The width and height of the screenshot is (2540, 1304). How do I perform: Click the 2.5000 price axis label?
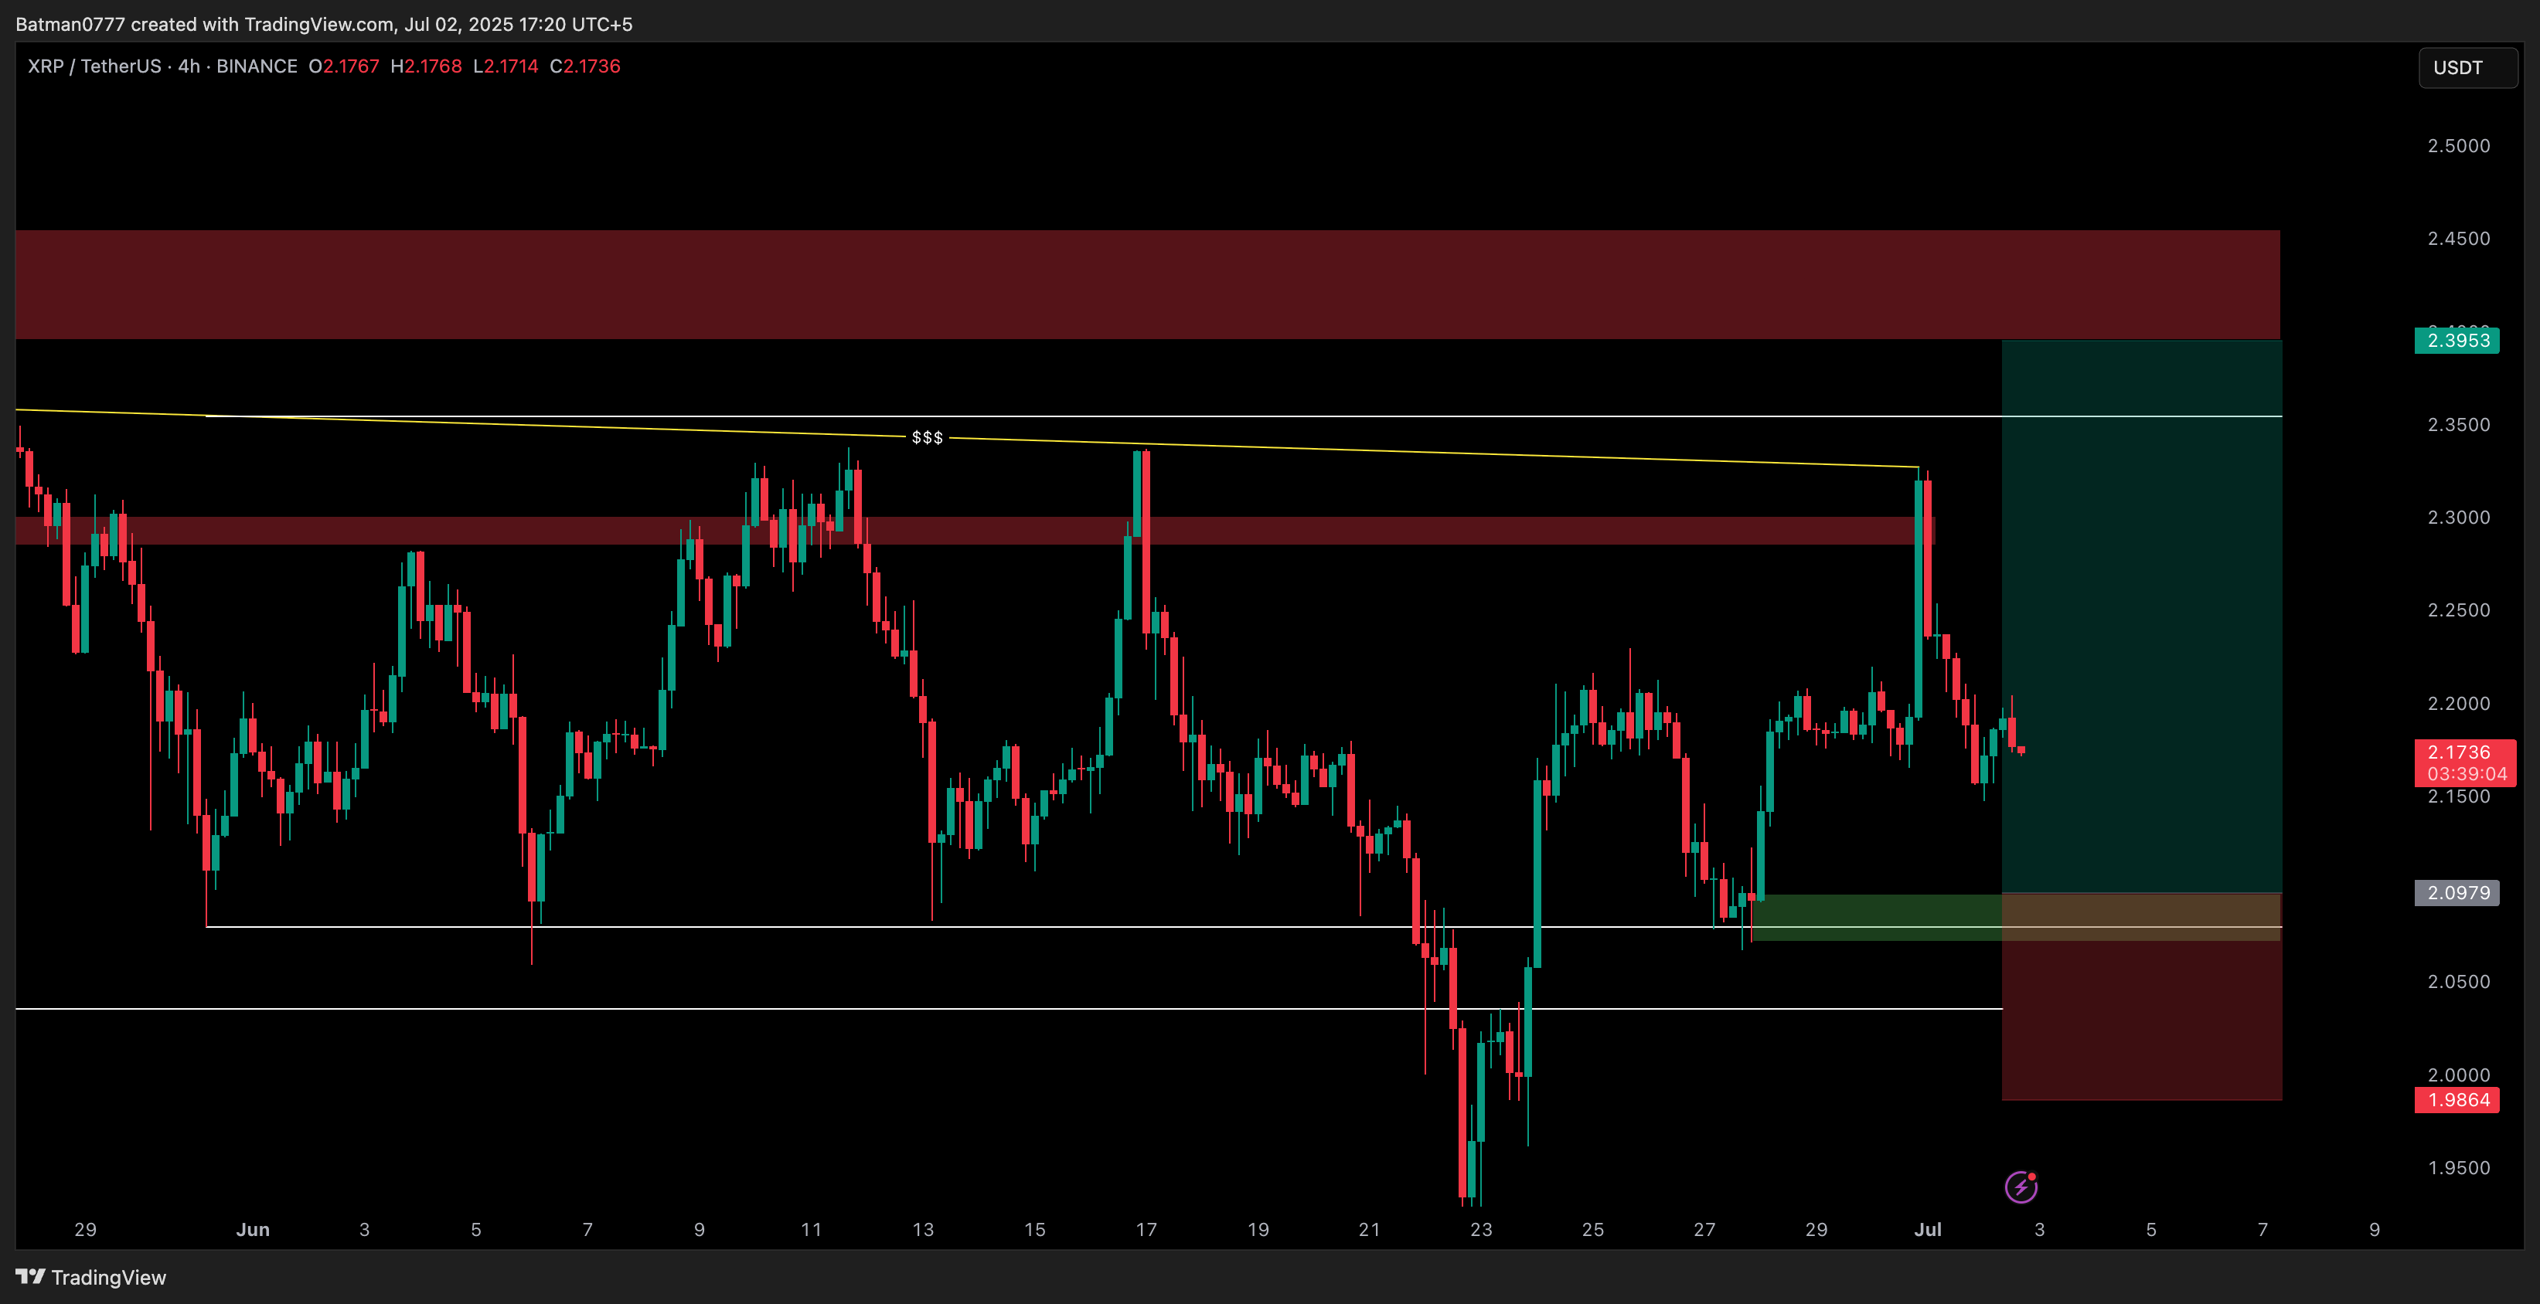[x=2458, y=146]
